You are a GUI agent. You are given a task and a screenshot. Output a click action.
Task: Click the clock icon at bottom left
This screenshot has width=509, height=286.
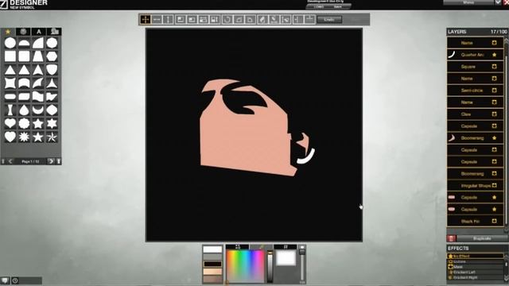click(x=15, y=280)
